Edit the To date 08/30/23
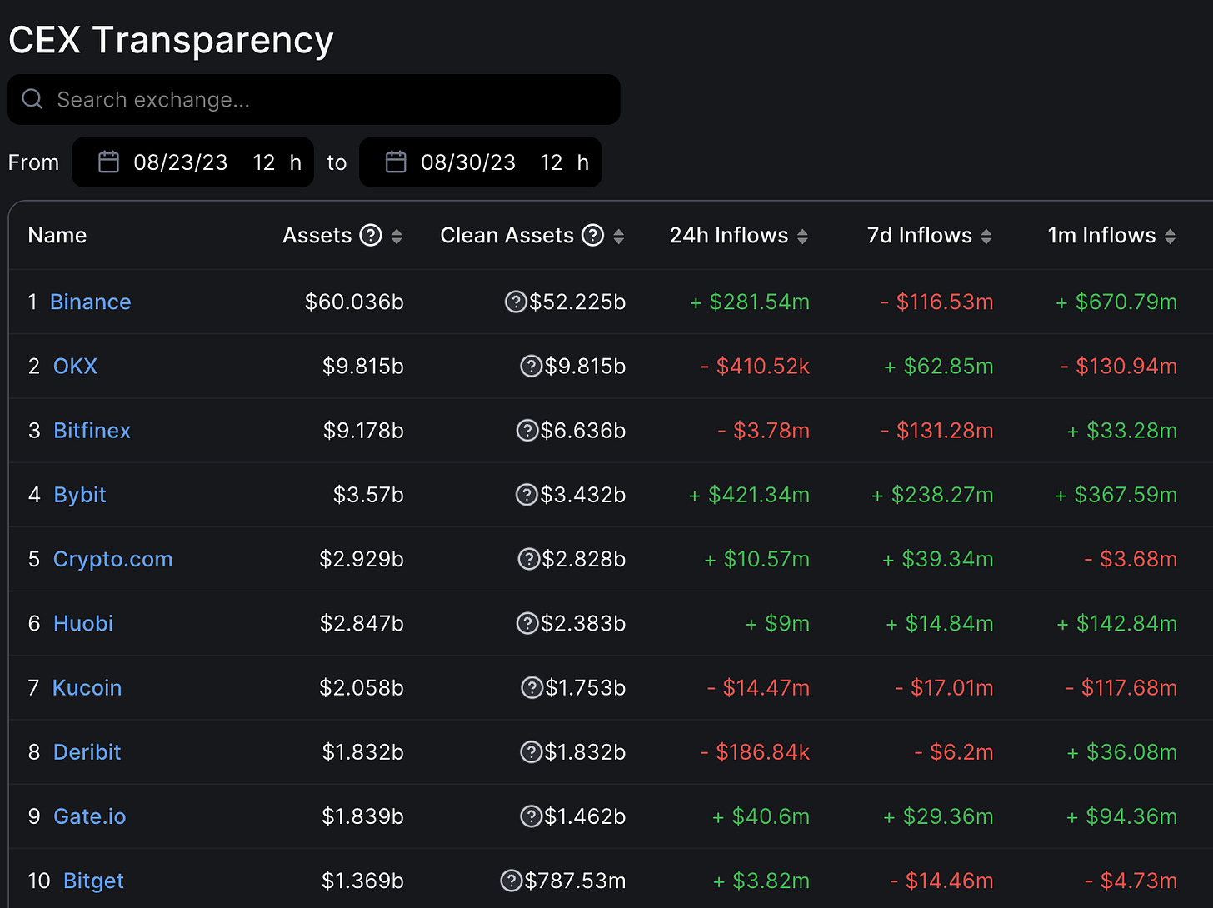The image size is (1213, 908). [468, 162]
